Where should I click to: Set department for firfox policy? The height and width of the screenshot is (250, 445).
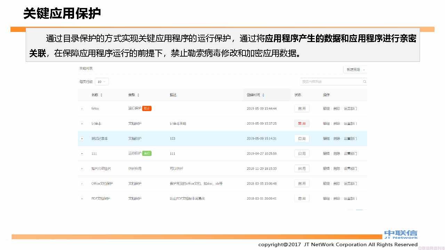coord(350,109)
